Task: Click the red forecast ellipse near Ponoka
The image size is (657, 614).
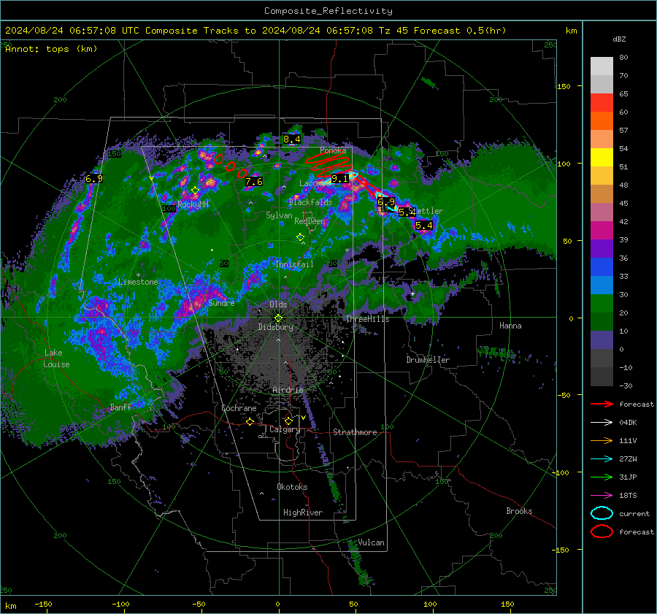Action: click(x=329, y=164)
